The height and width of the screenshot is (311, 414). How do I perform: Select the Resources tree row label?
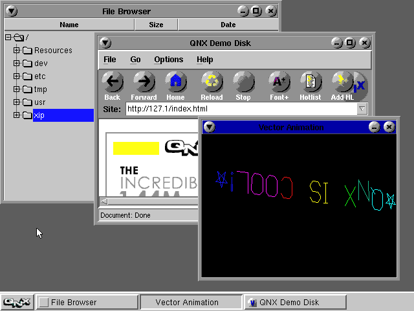pos(53,51)
